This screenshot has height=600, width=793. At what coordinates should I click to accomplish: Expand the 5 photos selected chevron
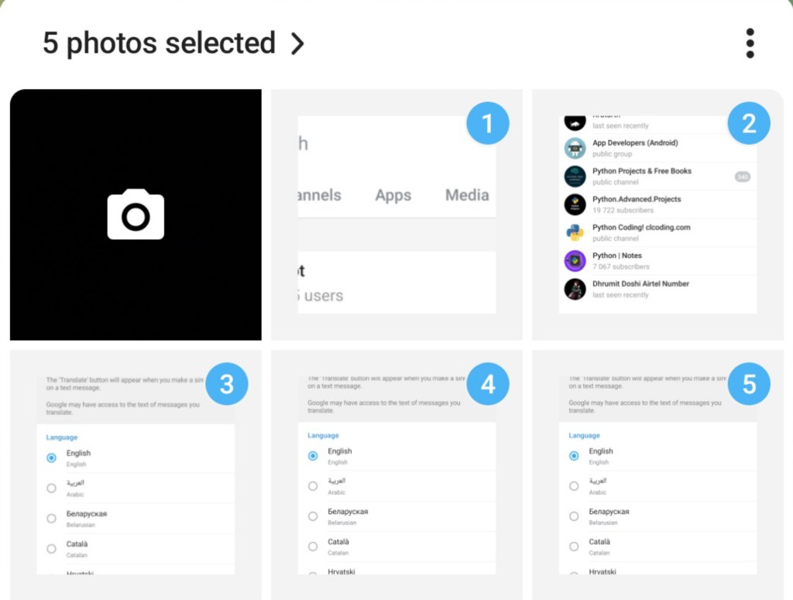[x=297, y=44]
